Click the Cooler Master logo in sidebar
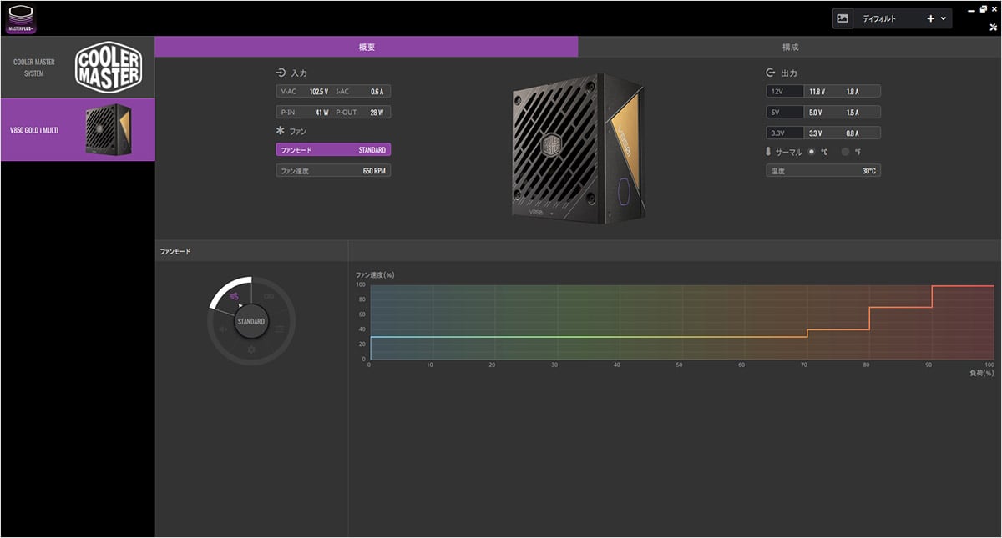The image size is (1002, 538). coord(109,68)
